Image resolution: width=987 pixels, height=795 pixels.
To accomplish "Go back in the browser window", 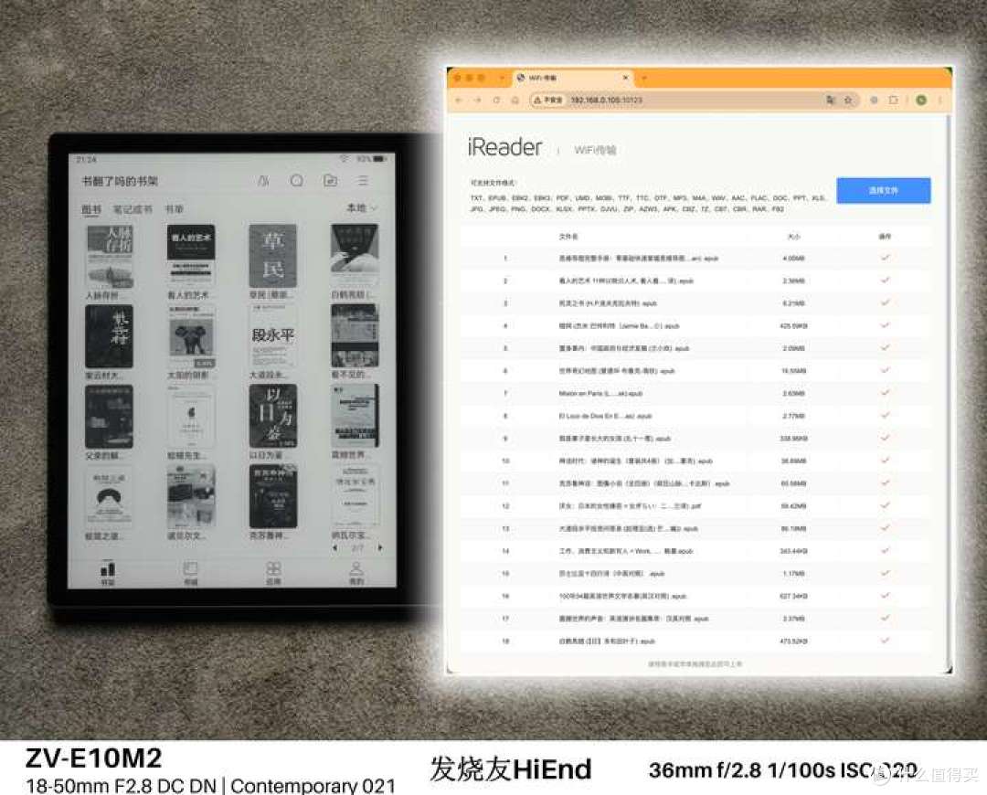I will pos(458,101).
